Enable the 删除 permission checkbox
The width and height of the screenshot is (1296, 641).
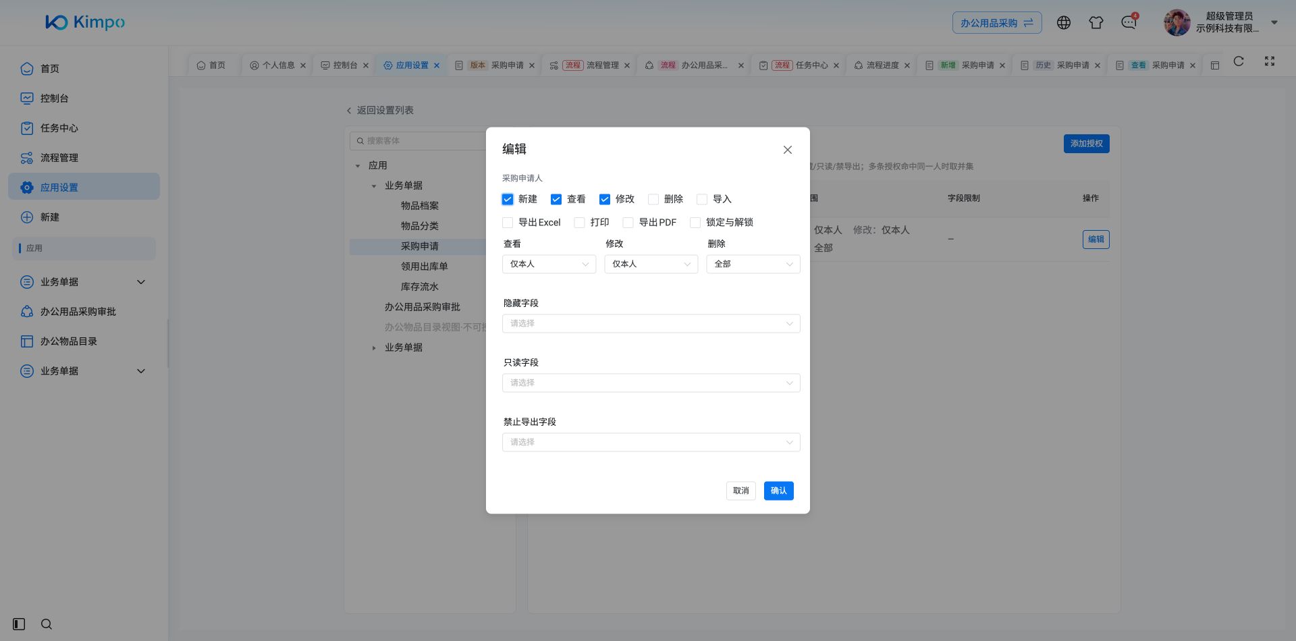click(x=653, y=199)
